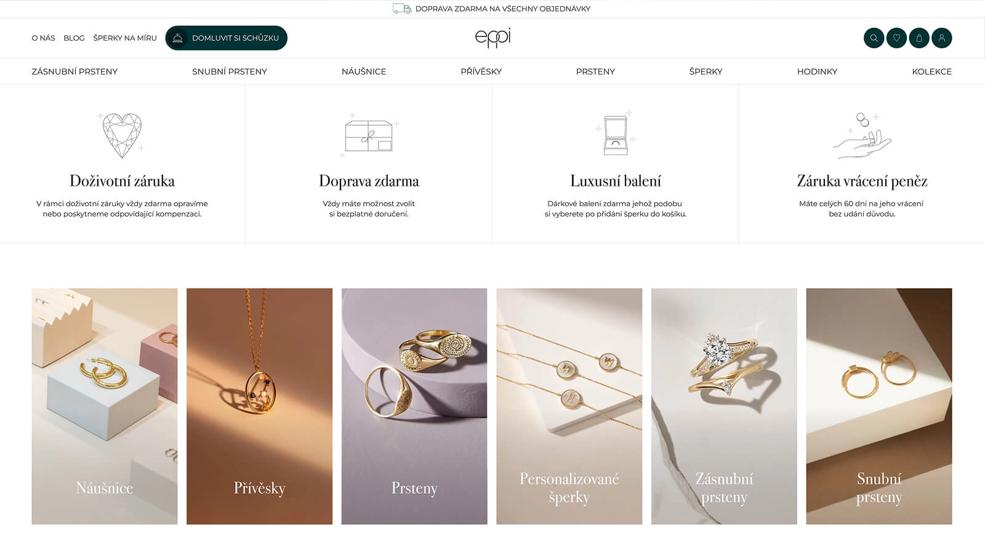Select the Personalizované šperky category tile
The width and height of the screenshot is (985, 554).
coord(569,406)
